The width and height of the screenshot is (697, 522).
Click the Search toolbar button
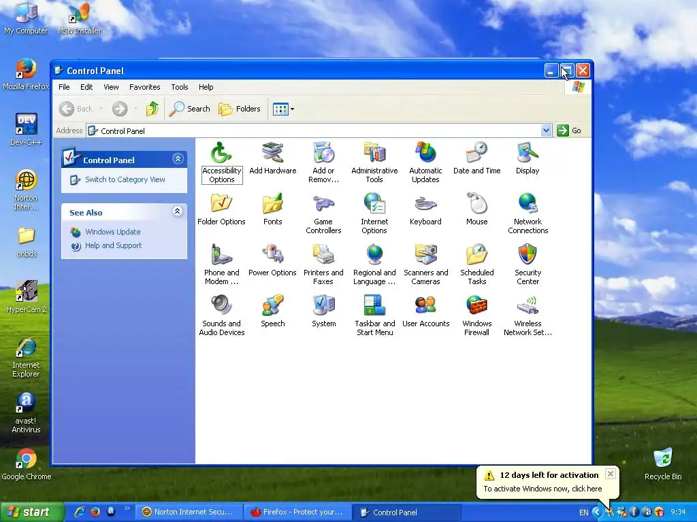pos(191,109)
